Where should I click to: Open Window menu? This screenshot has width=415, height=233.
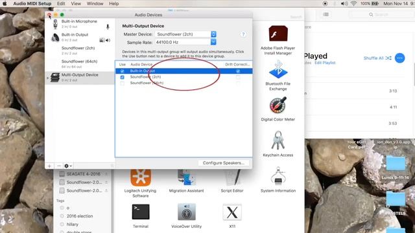point(95,4)
